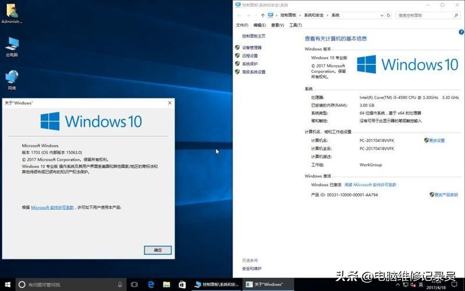Click the 英 input method indicator

[x=421, y=285]
